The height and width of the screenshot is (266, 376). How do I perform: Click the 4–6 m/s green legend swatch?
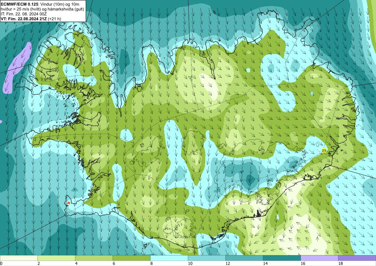pos(94,258)
